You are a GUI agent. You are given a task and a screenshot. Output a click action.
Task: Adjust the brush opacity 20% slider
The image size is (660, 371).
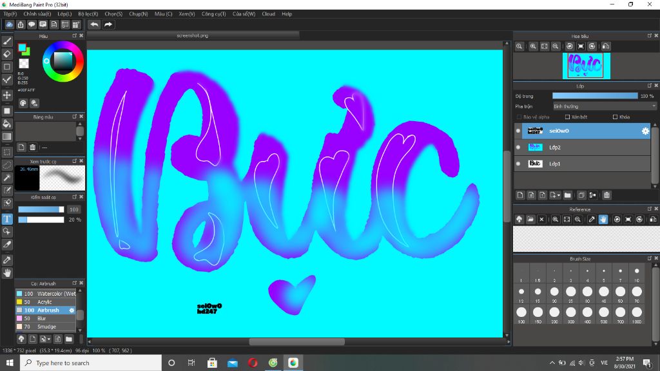coord(41,220)
